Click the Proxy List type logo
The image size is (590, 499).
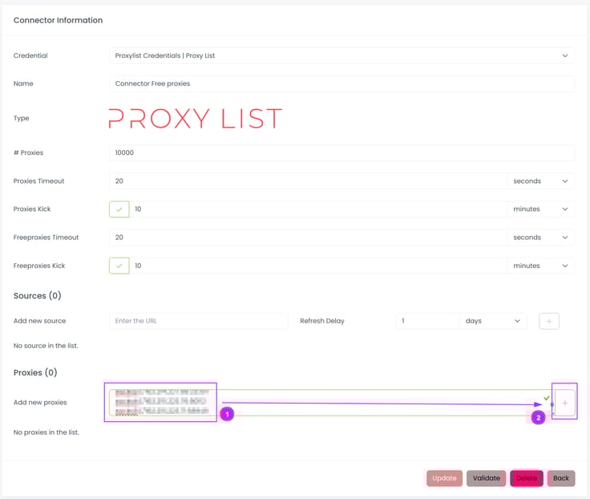[x=196, y=119]
